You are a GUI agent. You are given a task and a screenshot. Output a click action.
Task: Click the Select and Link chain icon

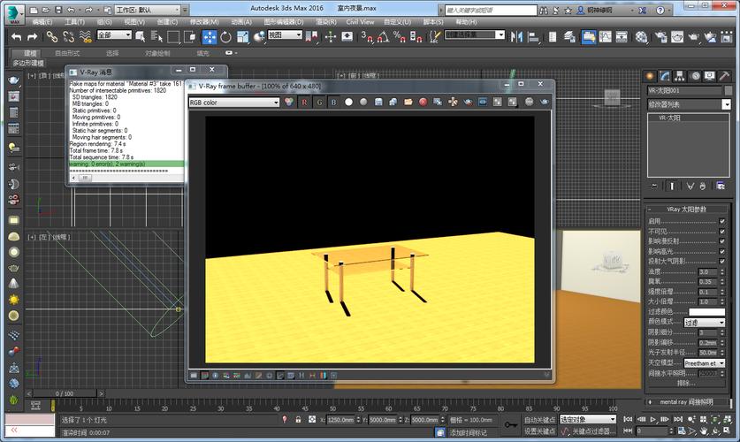point(51,36)
